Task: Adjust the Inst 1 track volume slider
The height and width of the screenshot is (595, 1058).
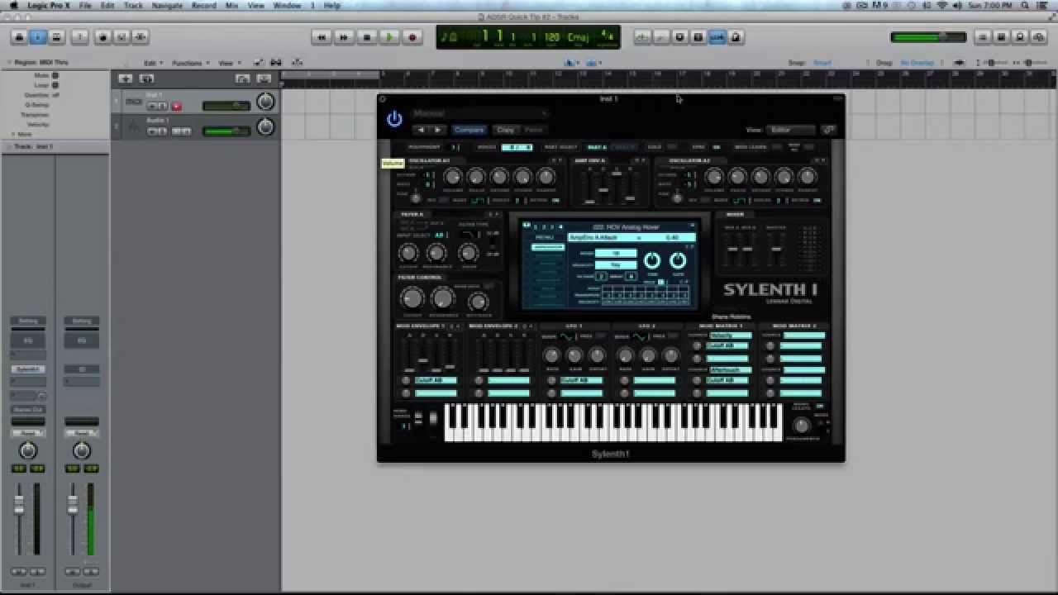Action: pyautogui.click(x=226, y=106)
